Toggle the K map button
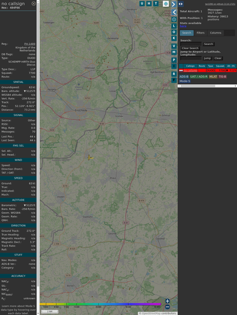This screenshot has width=237, height=315. point(174,38)
